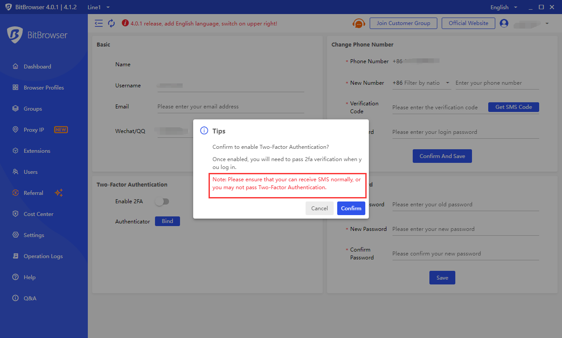The height and width of the screenshot is (338, 562).
Task: Click the user avatar icon
Action: [x=504, y=23]
